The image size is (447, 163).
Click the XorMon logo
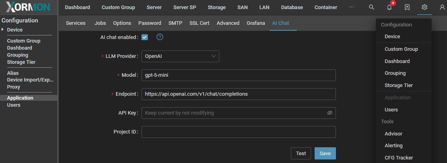click(x=28, y=7)
